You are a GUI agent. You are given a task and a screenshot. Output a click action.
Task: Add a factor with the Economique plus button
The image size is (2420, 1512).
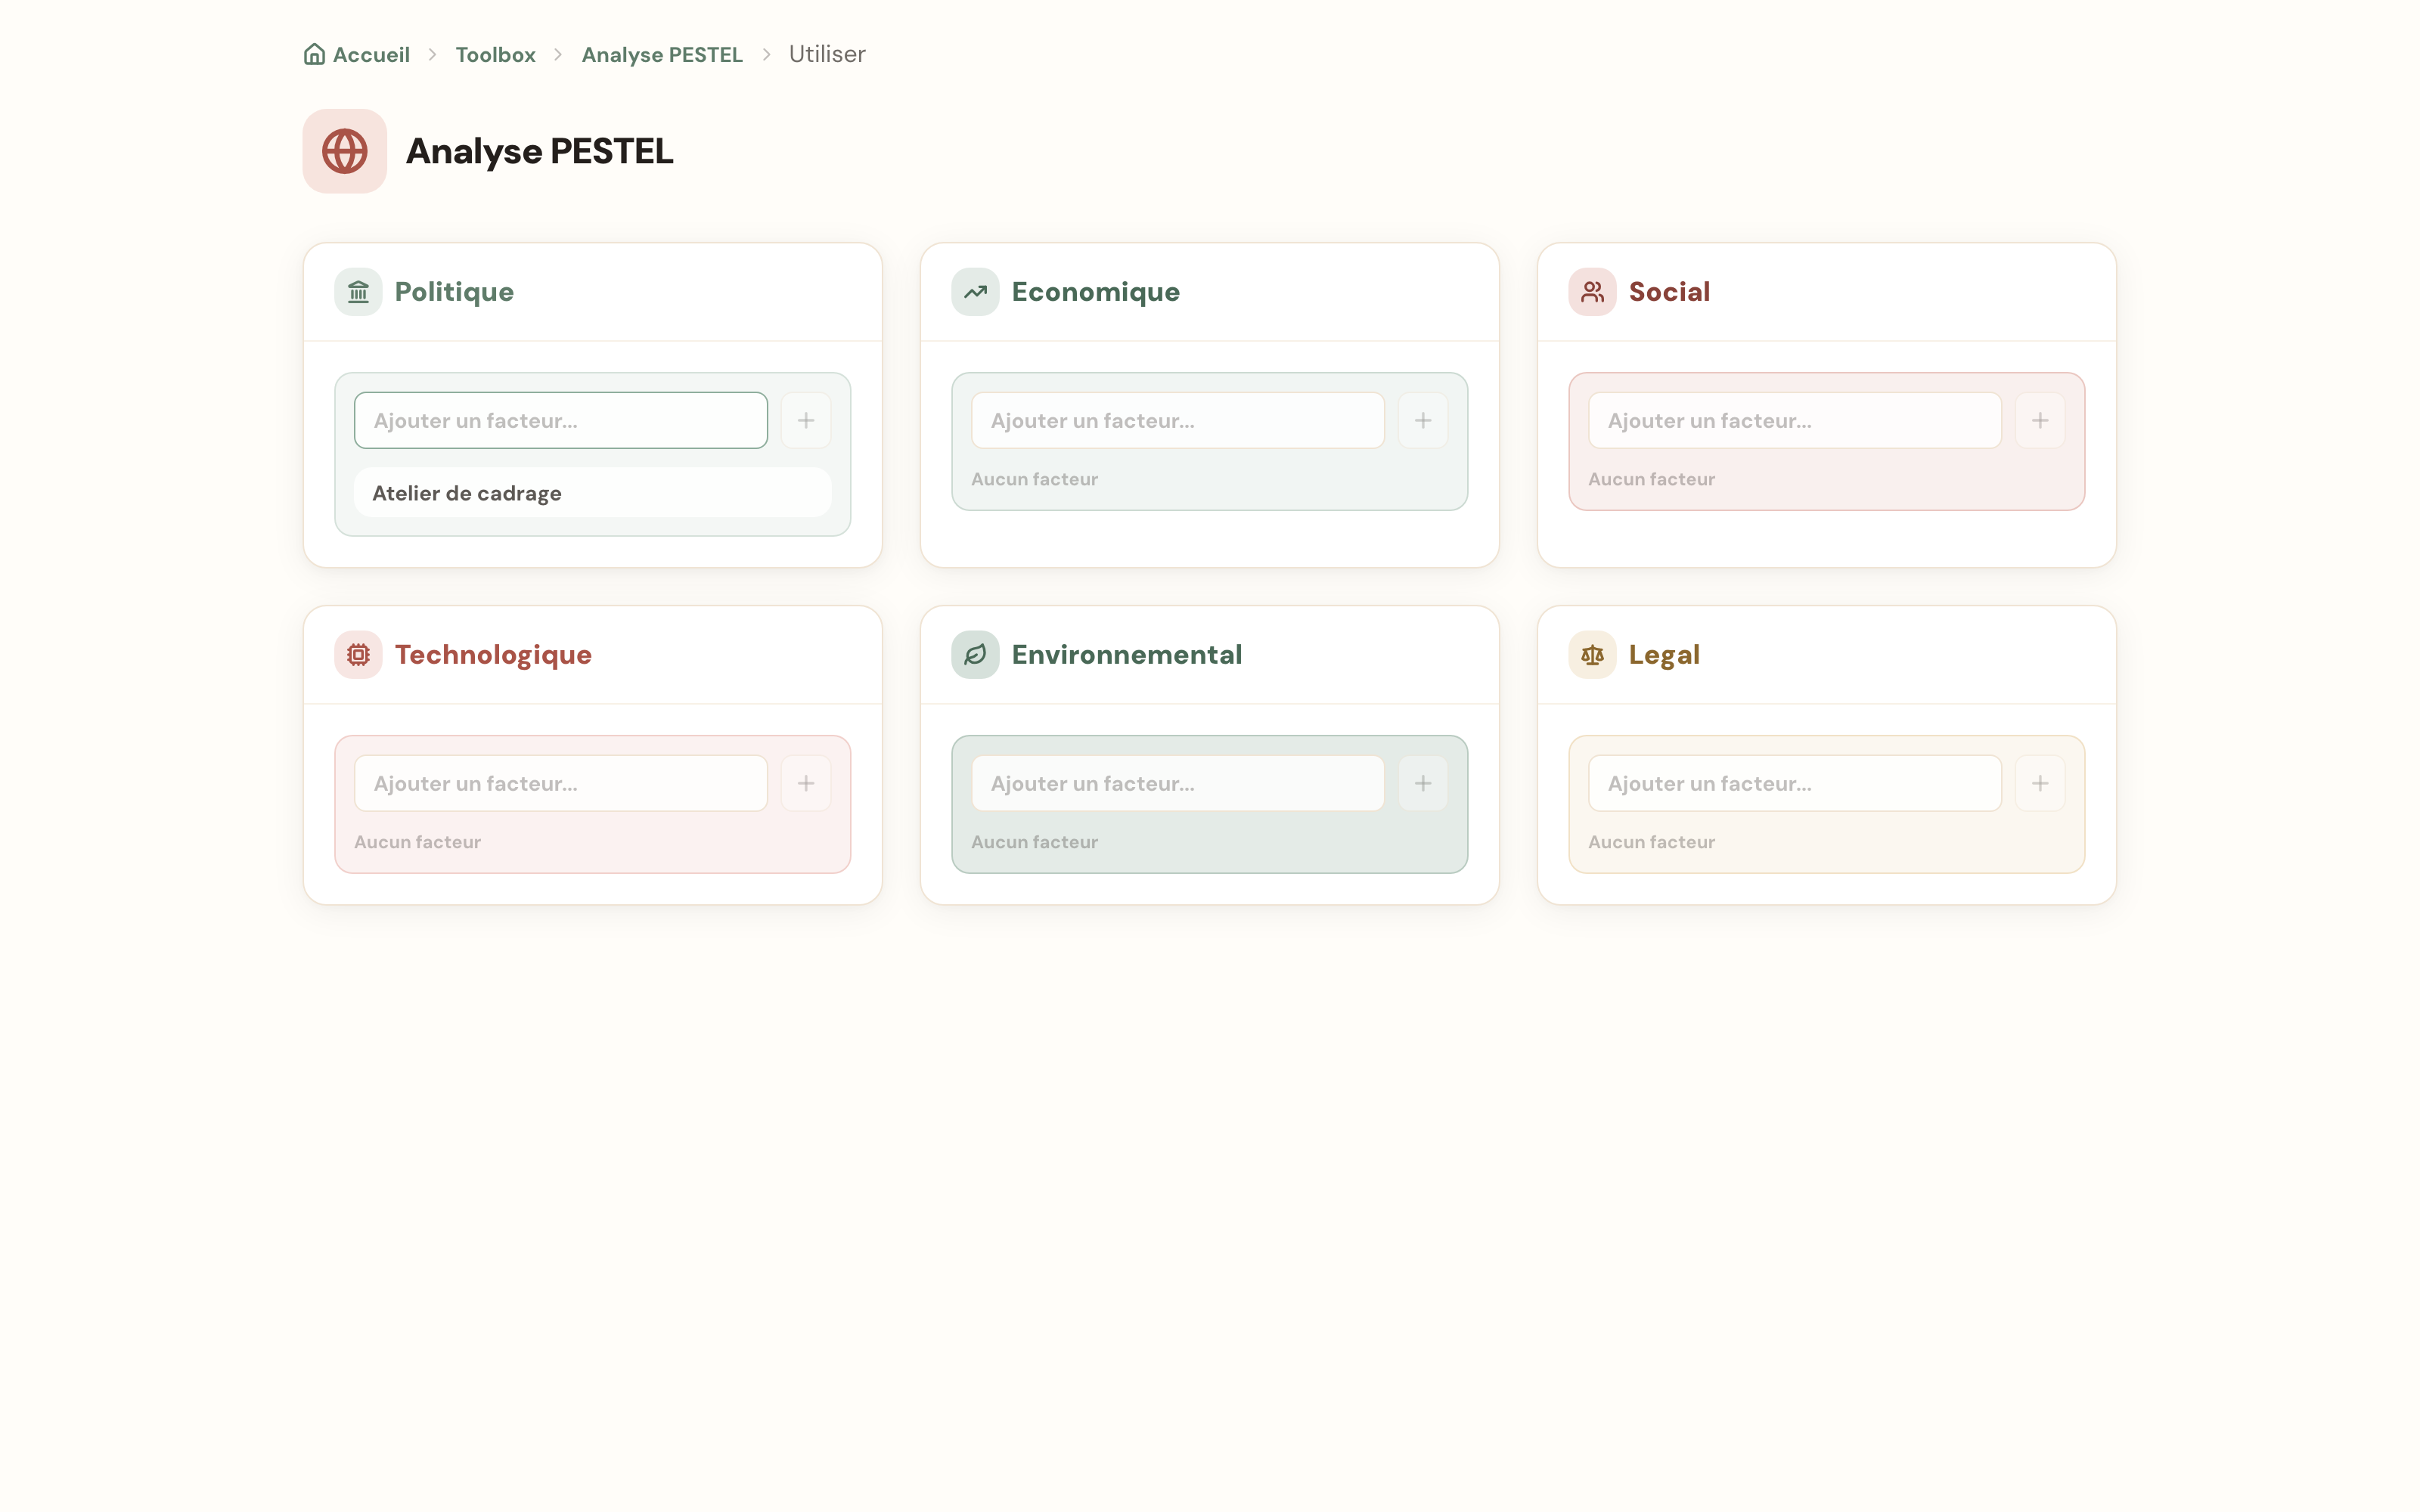tap(1423, 420)
